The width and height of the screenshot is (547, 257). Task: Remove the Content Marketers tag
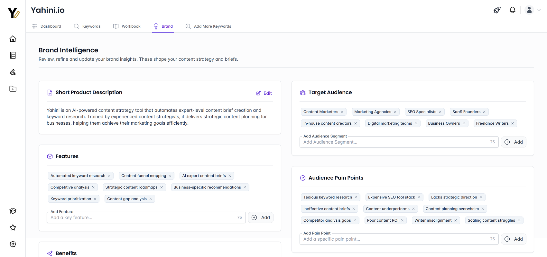342,112
